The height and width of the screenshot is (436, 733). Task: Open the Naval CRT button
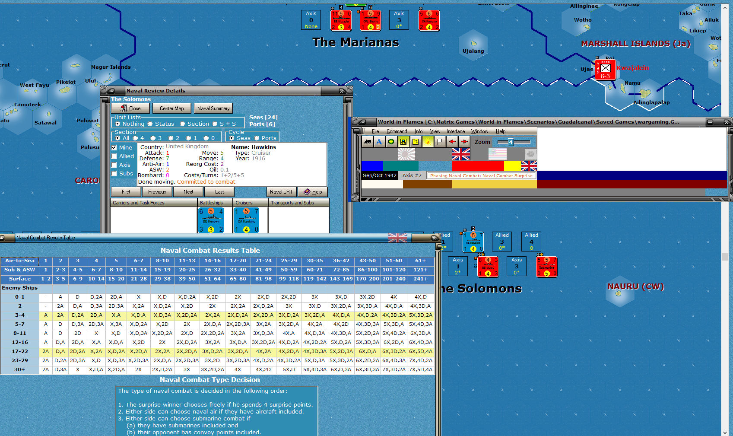[281, 192]
